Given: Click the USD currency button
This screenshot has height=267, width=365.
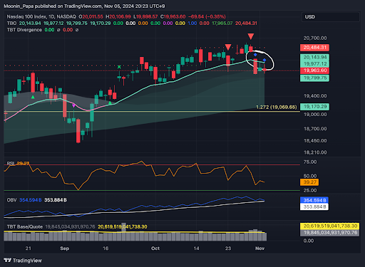Looking at the screenshot, I should pos(330,17).
